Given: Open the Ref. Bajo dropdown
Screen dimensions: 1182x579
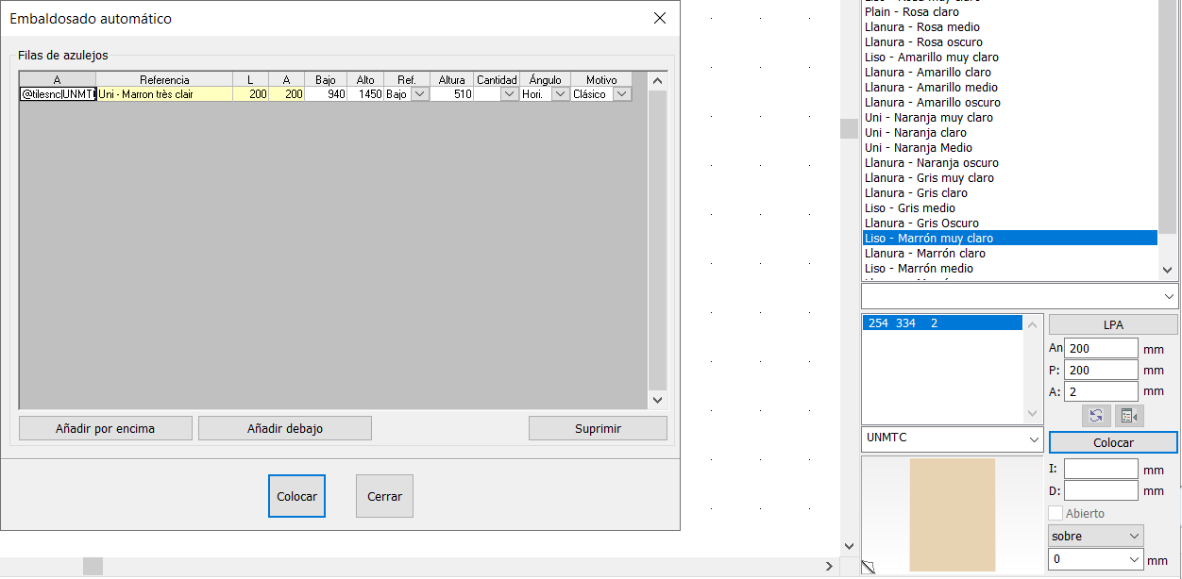Looking at the screenshot, I should [x=419, y=94].
